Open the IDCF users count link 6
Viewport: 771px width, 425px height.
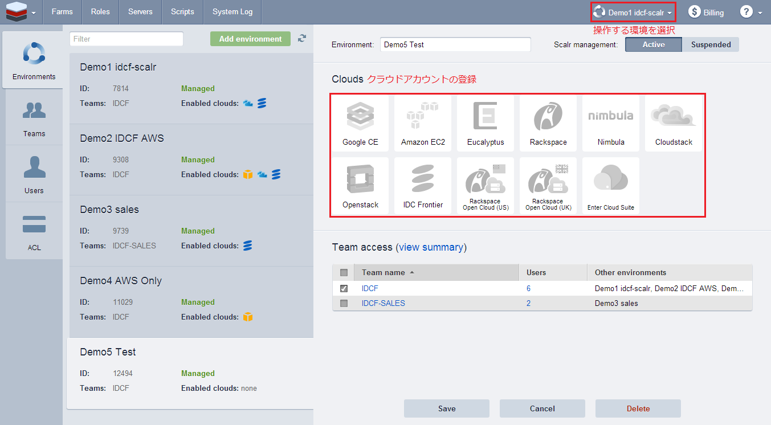tap(529, 289)
